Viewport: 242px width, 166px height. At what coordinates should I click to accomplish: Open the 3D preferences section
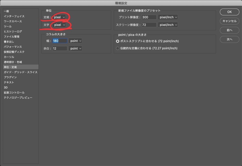coord(6,87)
